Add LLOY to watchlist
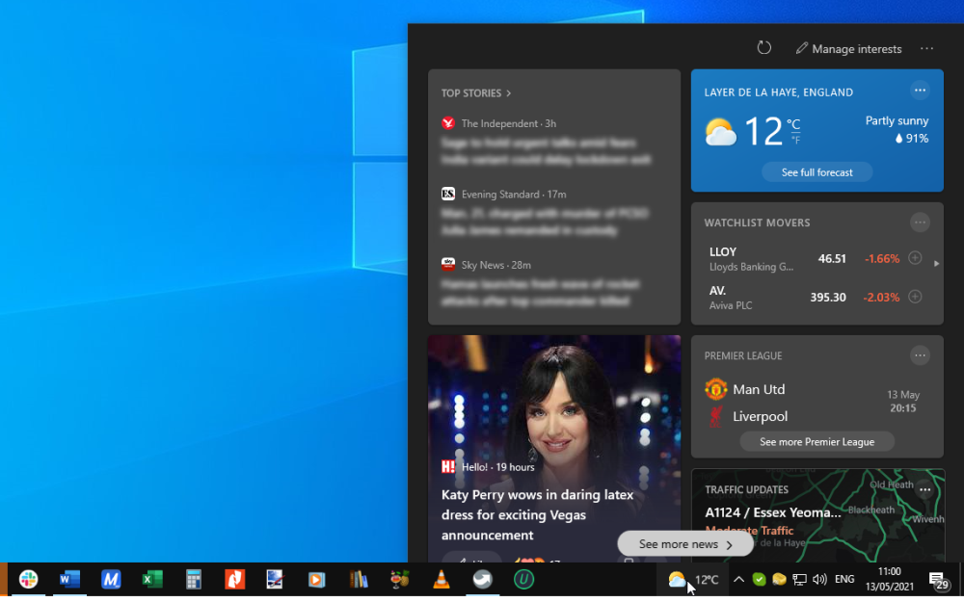This screenshot has height=602, width=964. coord(915,258)
